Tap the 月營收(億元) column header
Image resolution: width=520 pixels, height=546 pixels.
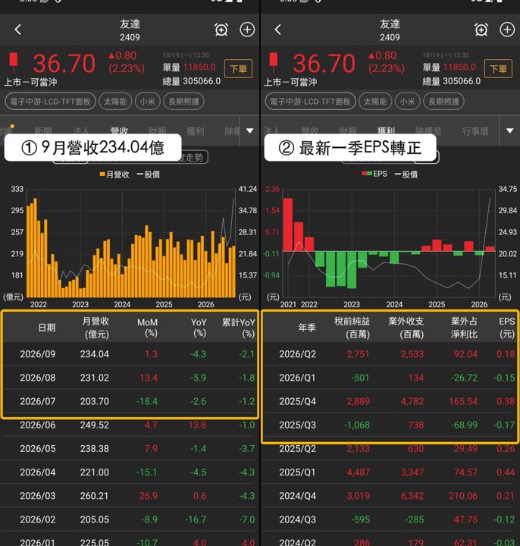[96, 328]
